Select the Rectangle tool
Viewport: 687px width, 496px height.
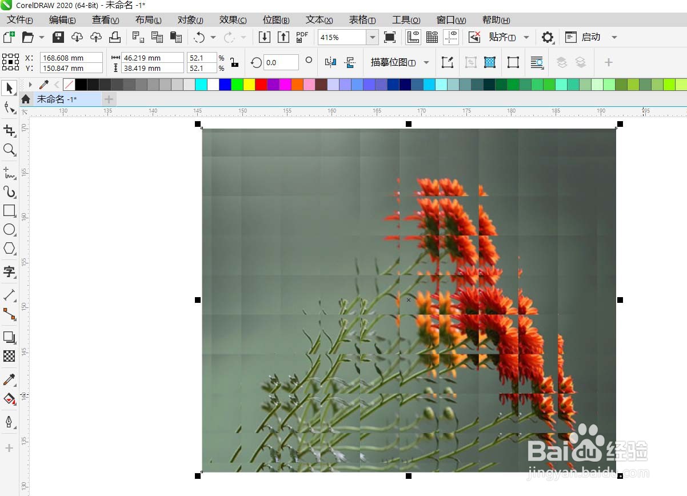click(9, 210)
